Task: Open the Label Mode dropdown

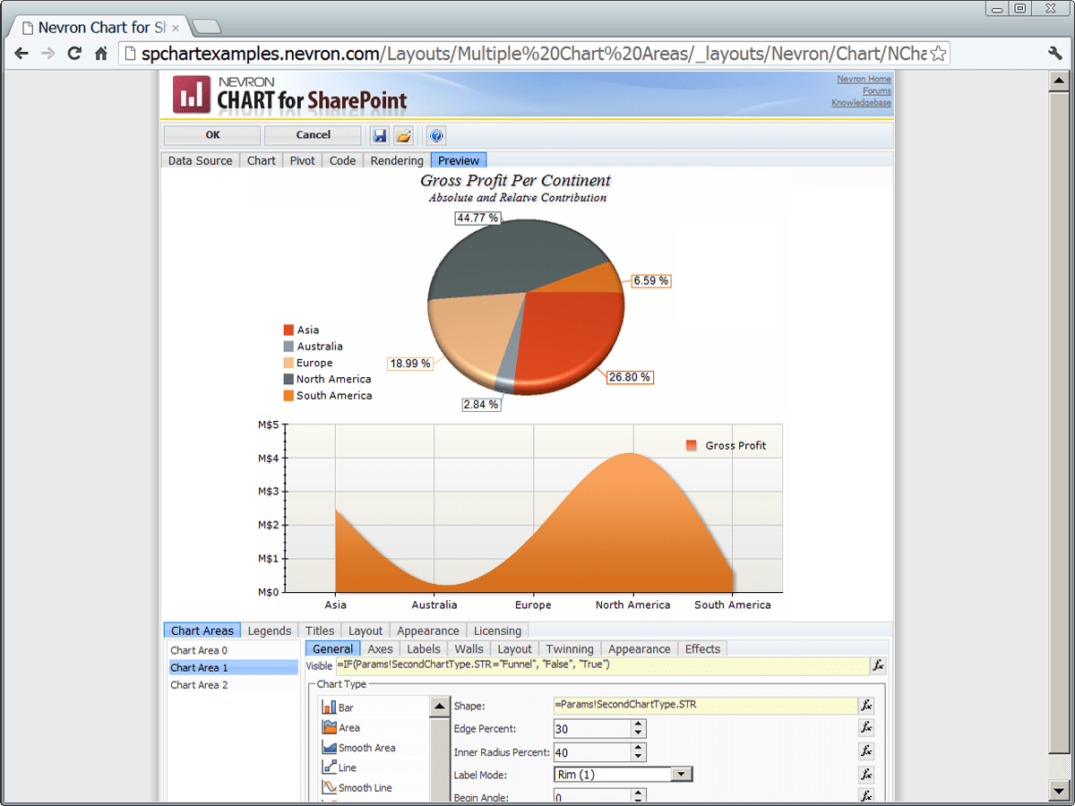Action: 683,773
